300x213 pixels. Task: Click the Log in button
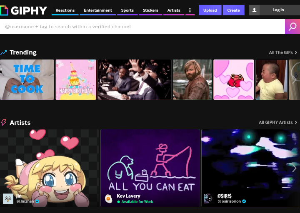(278, 10)
